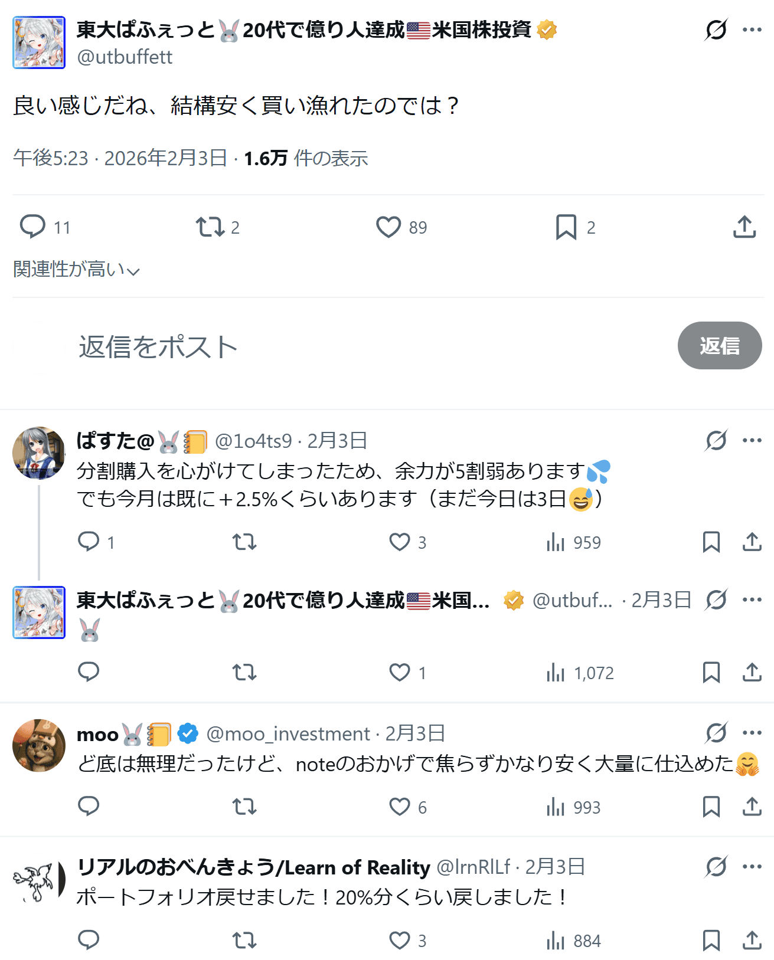
Task: Repost the main utbuffett post
Action: (210, 227)
